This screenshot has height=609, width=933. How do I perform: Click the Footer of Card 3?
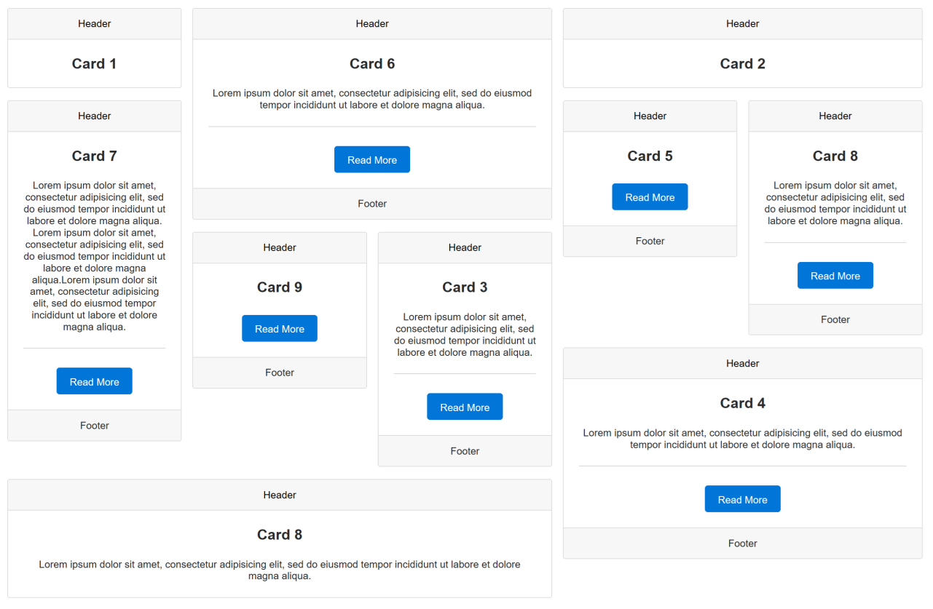[465, 451]
